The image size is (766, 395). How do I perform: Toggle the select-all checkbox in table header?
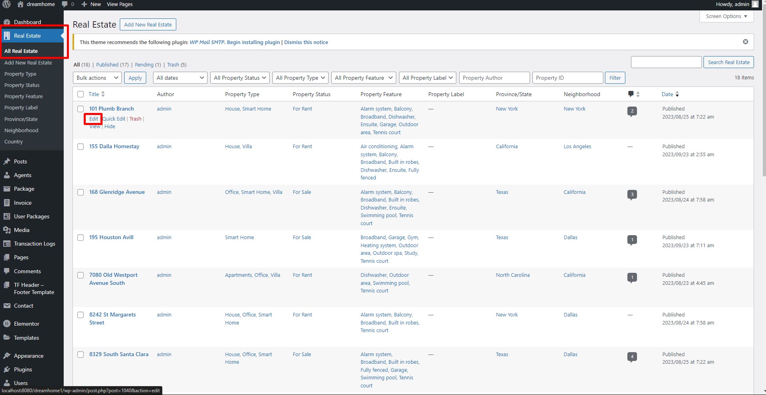click(x=81, y=94)
